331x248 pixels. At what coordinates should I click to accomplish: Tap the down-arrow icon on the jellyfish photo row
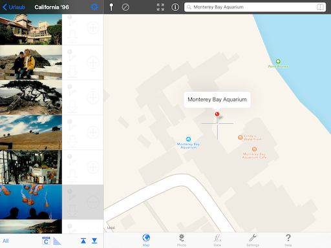point(72,211)
